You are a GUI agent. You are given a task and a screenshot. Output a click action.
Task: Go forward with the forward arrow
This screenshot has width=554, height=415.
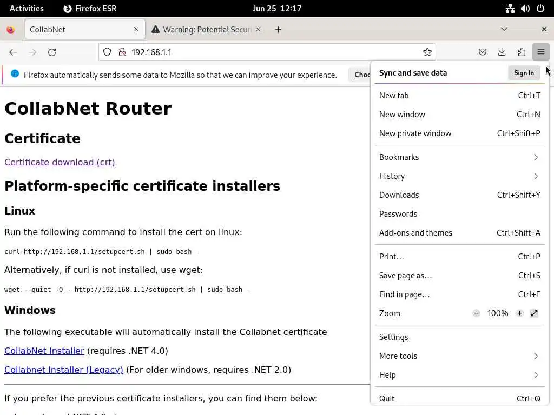(32, 52)
